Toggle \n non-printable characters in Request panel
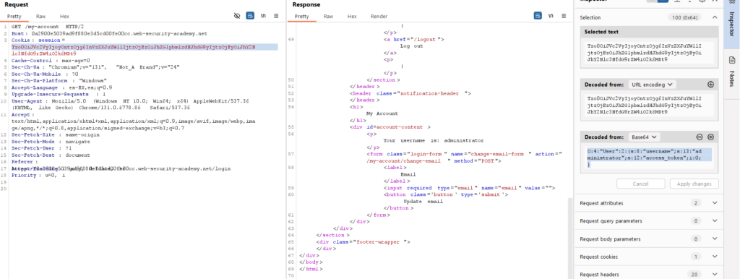The width and height of the screenshot is (740, 279). click(263, 16)
